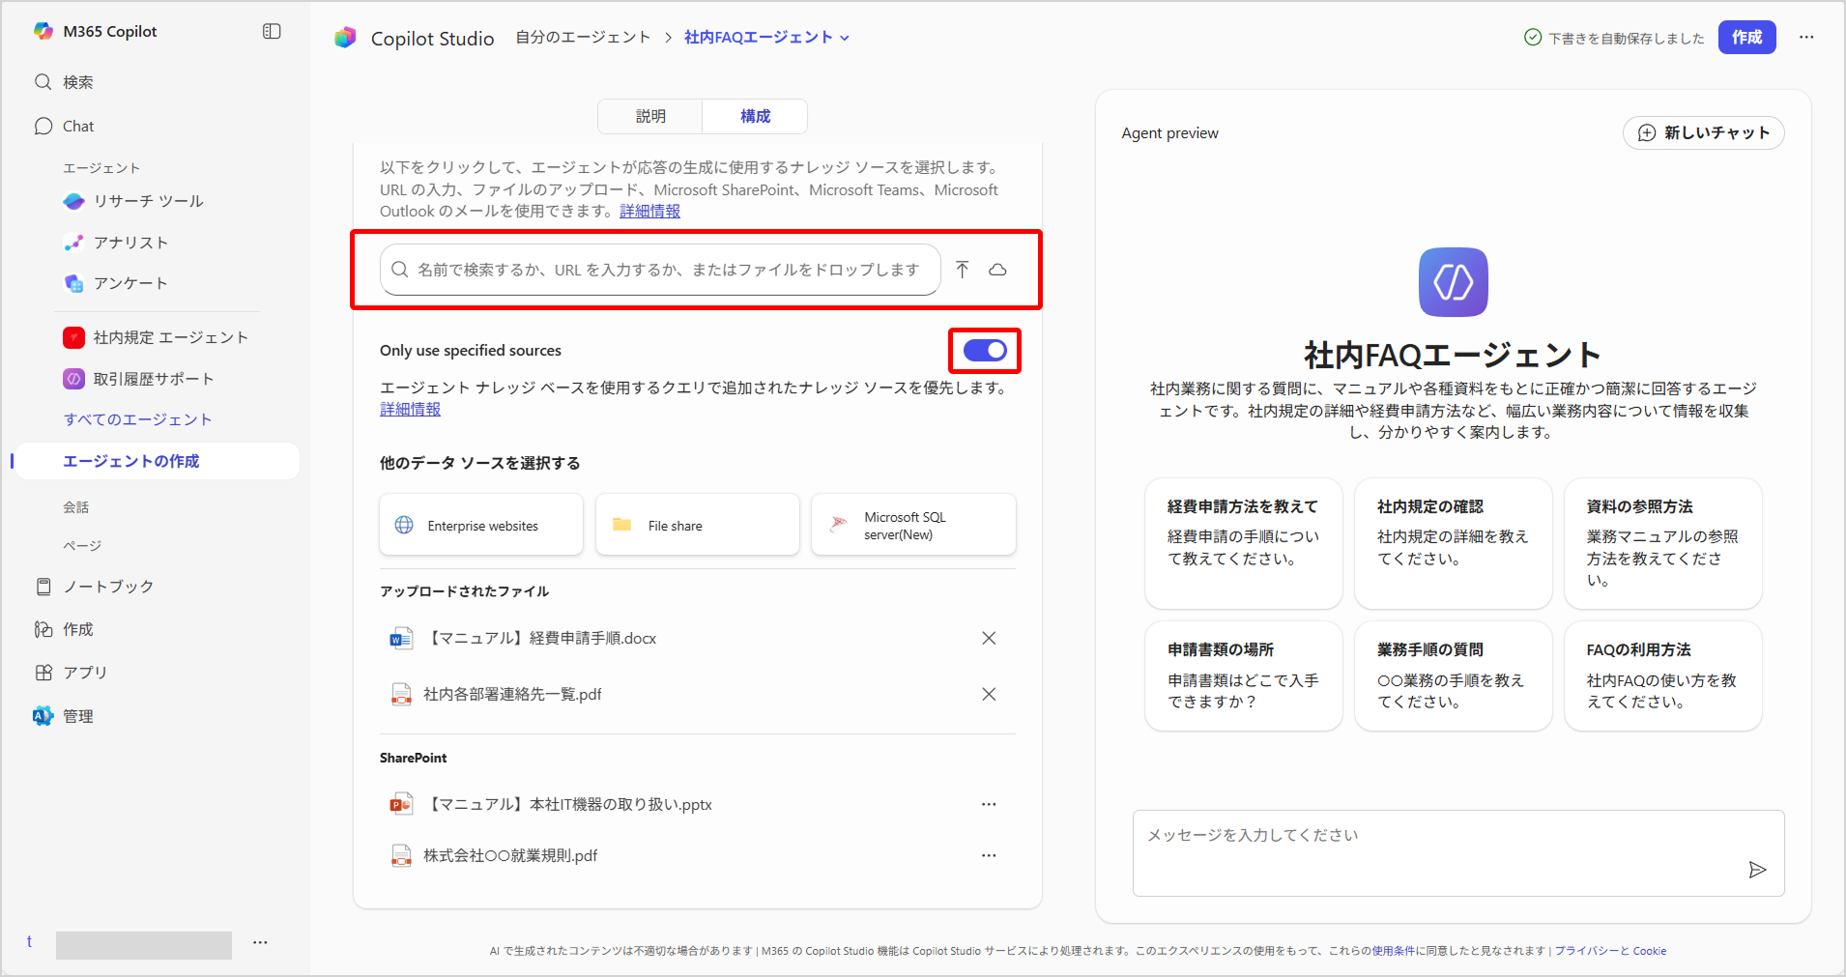Screen dimensions: 1846x977
Task: Open more options for 本社IT機器の取り扱い.pptx
Action: pyautogui.click(x=989, y=804)
